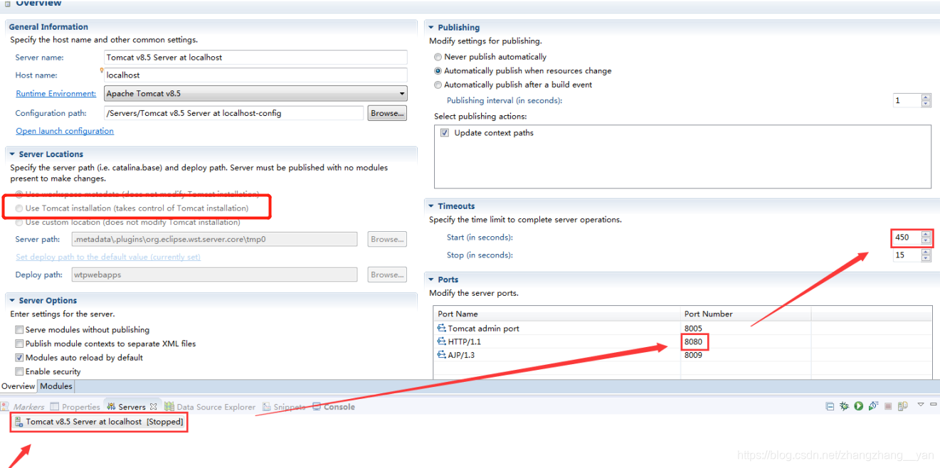Viewport: 940px width, 468px height.
Task: Click the 8005 port number cell
Action: 694,329
